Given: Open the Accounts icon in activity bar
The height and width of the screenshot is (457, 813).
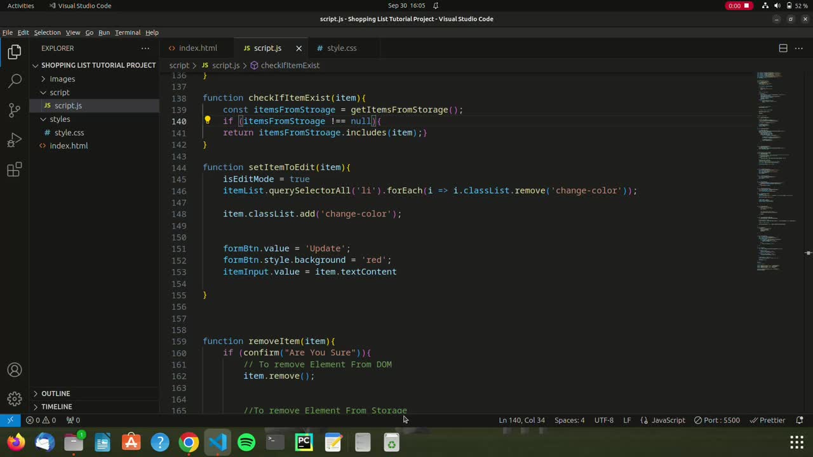Looking at the screenshot, I should 15,370.
